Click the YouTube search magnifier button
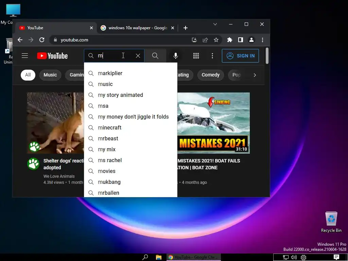 tap(155, 56)
